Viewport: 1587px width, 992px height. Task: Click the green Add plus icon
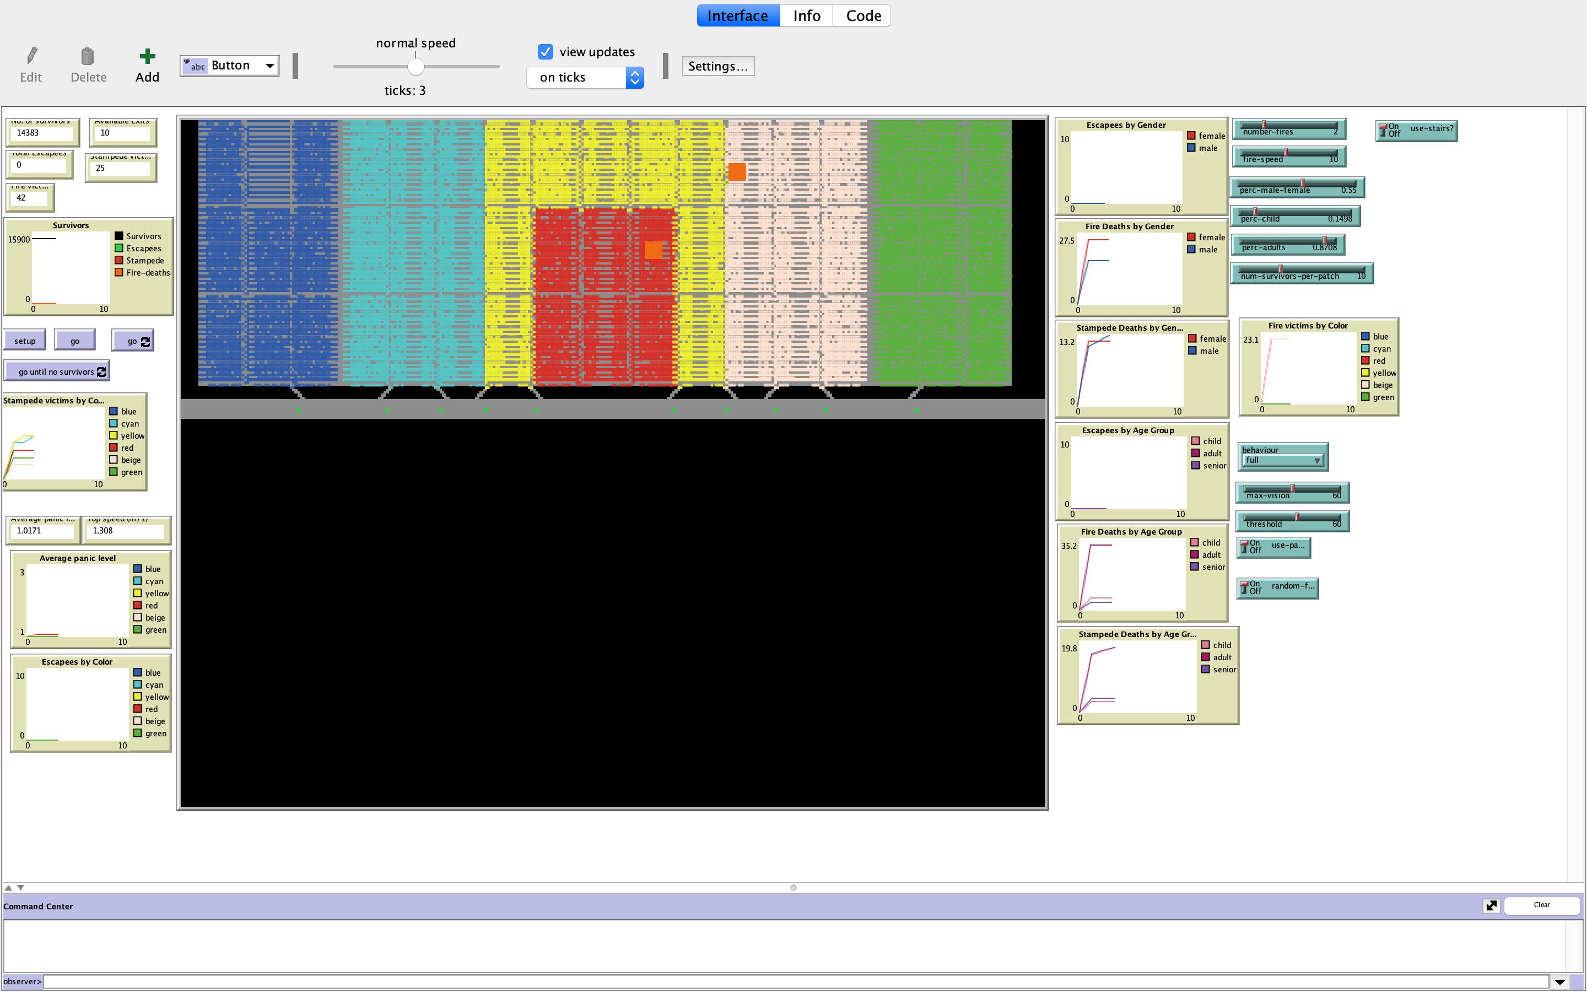coord(148,56)
